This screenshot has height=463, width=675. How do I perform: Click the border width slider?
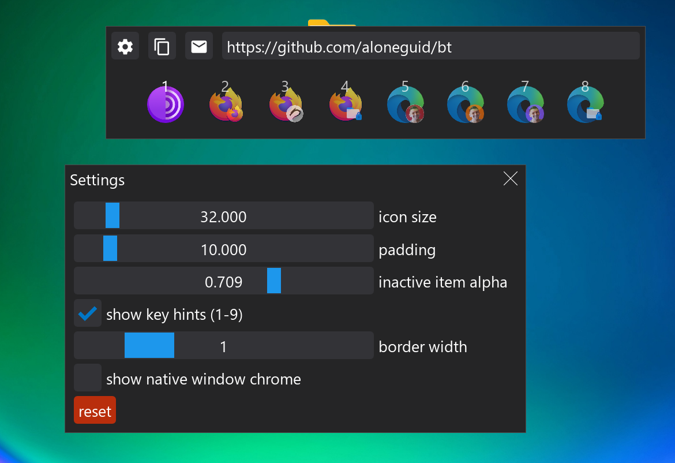click(x=224, y=346)
